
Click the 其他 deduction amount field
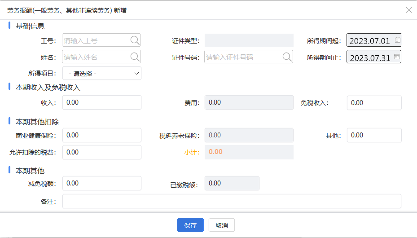pyautogui.click(x=374, y=135)
